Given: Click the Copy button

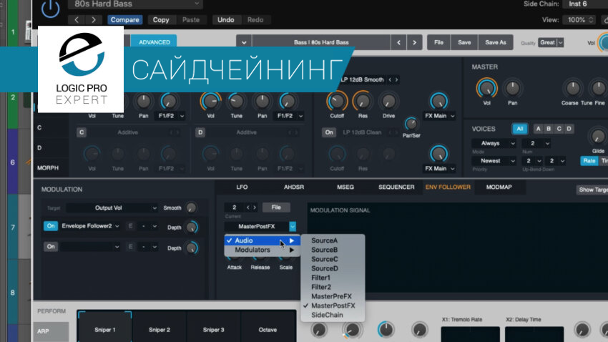Looking at the screenshot, I should click(161, 20).
